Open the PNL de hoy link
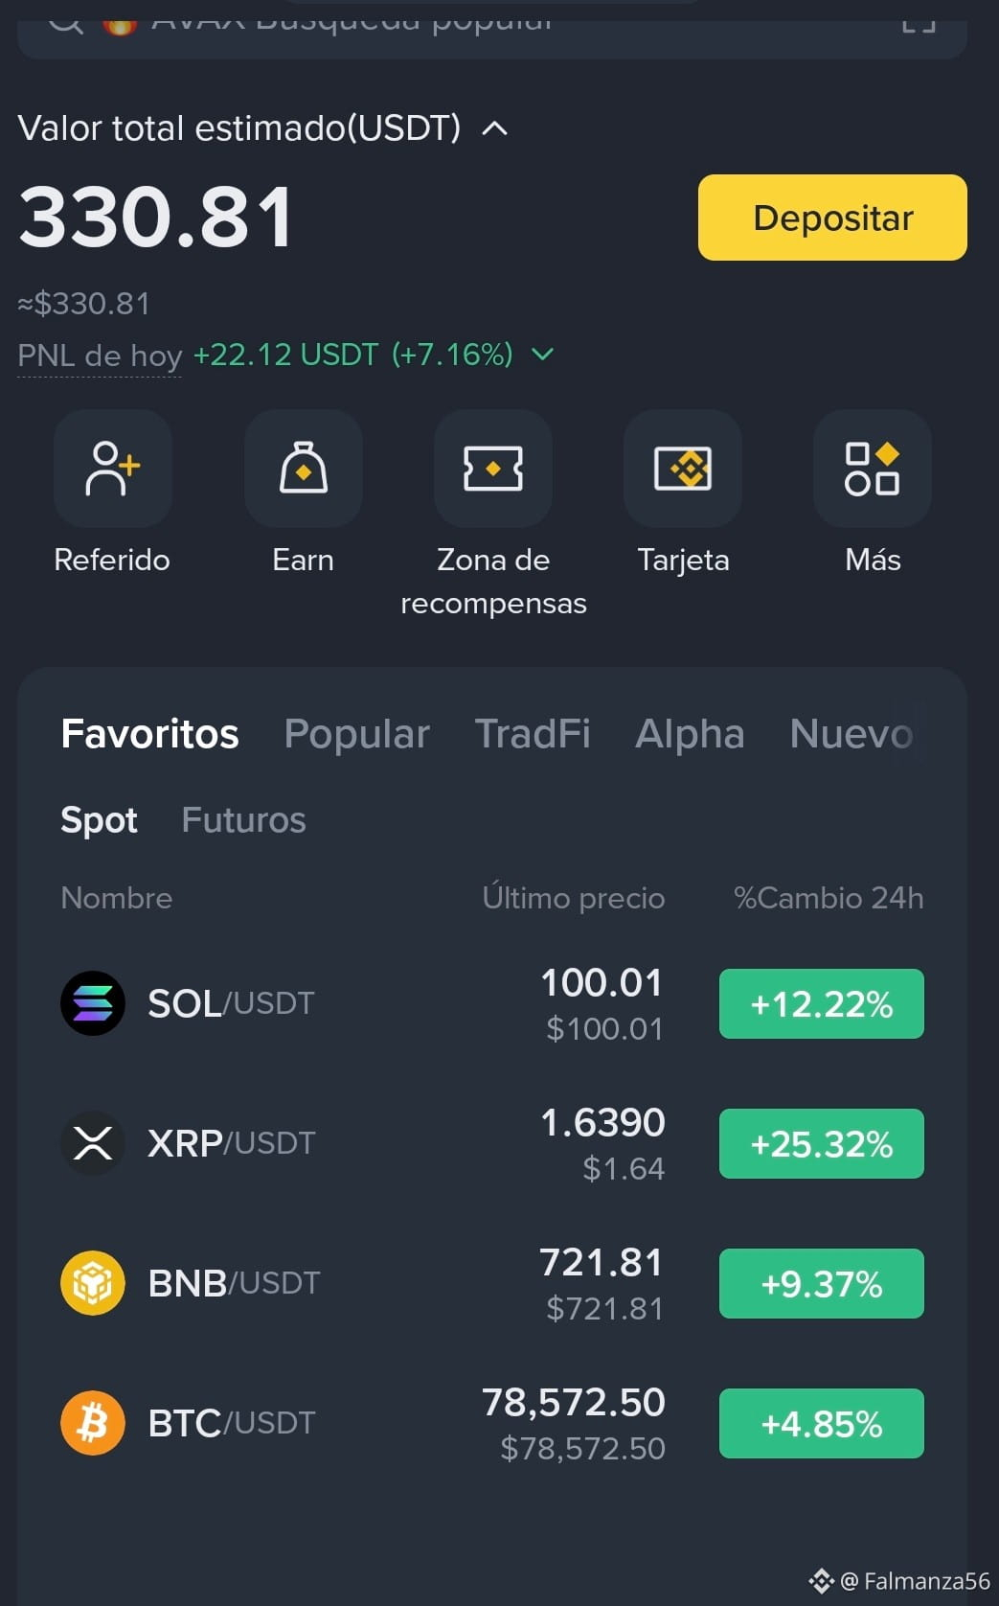The height and width of the screenshot is (1606, 999). pyautogui.click(x=100, y=356)
